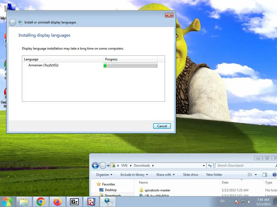Image resolution: width=277 pixels, height=207 pixels.
Task: Show hidden system tray icons
Action: (230, 202)
